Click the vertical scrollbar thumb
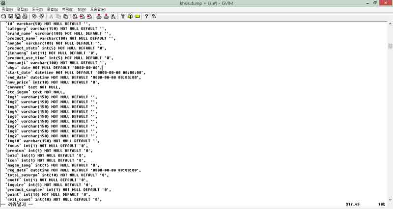The height and width of the screenshot is (209, 393). [390, 46]
